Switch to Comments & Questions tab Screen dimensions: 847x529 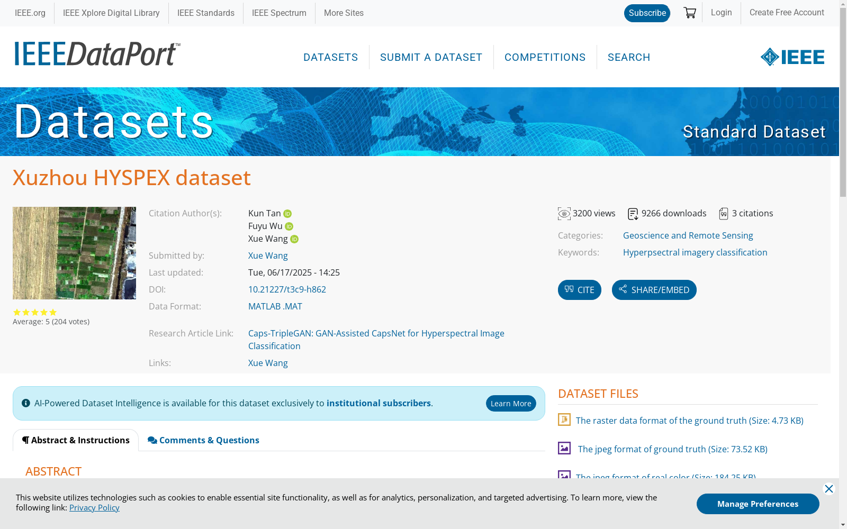(203, 440)
